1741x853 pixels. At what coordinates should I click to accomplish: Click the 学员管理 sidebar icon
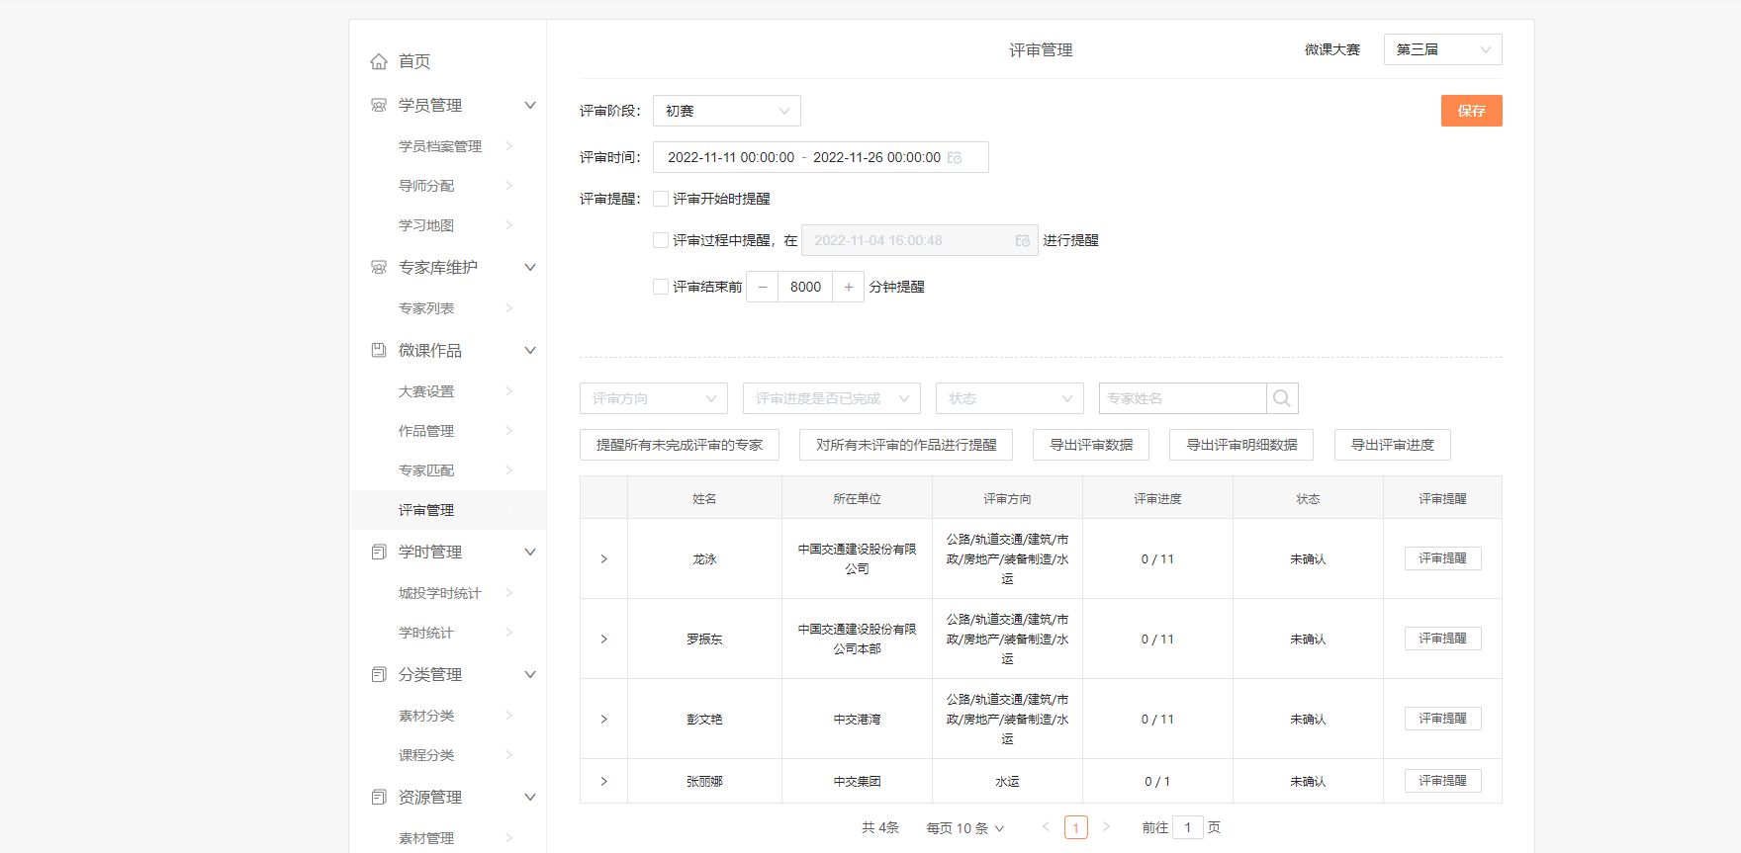[379, 105]
